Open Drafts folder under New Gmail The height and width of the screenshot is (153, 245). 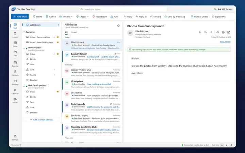(41, 97)
